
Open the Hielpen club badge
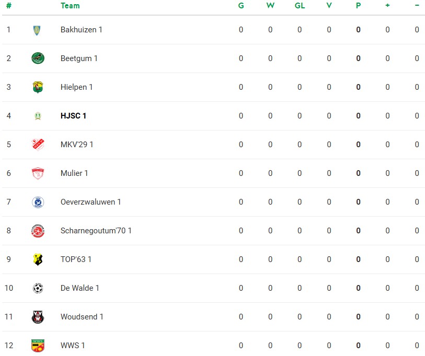tap(38, 87)
